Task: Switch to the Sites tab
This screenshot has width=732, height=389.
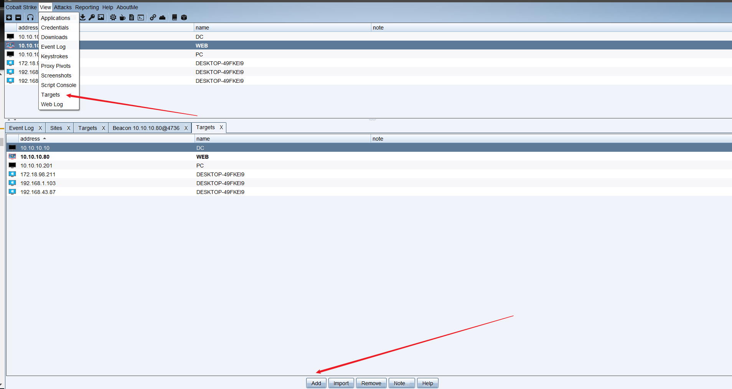Action: [56, 128]
